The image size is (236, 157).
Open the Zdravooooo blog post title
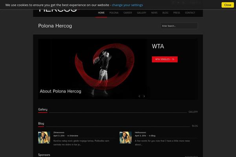click(x=59, y=133)
